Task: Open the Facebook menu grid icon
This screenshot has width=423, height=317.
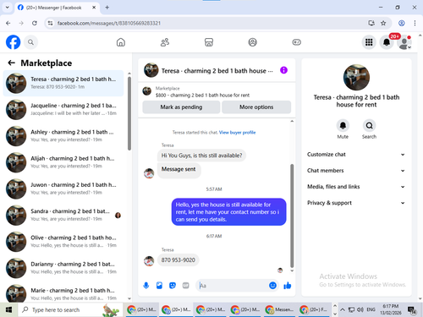Action: pos(369,42)
